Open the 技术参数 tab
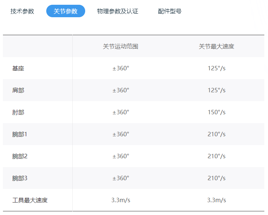The width and height of the screenshot is (268, 215). (22, 11)
